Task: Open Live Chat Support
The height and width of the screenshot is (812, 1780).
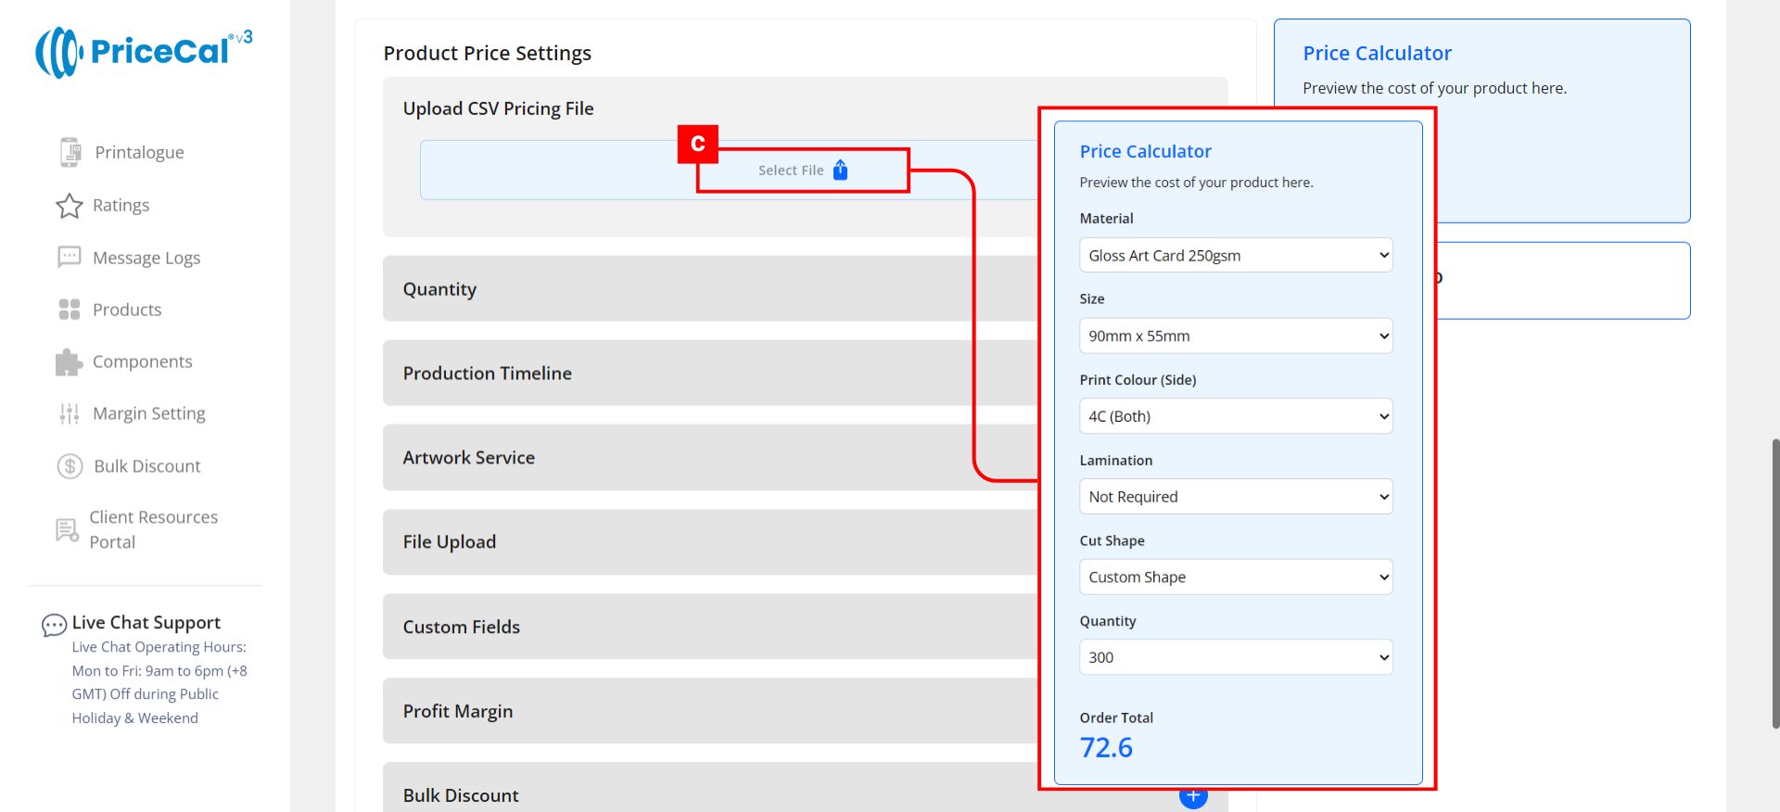Action: 146,623
